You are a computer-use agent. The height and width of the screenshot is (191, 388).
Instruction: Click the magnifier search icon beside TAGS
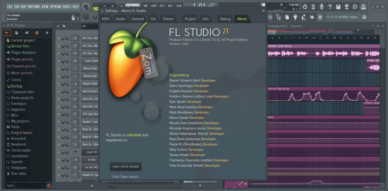tap(49, 186)
